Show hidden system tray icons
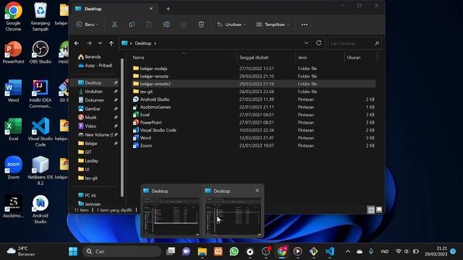This screenshot has height=260, width=463. [x=348, y=251]
